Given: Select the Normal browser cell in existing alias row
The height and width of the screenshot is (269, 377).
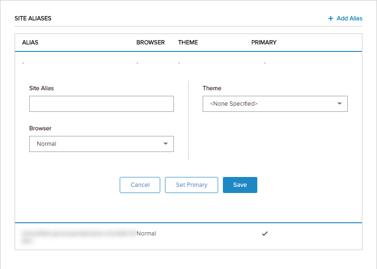Looking at the screenshot, I should click(x=146, y=233).
